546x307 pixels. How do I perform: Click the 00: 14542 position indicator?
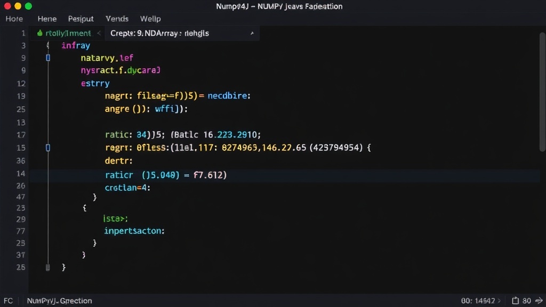(x=478, y=301)
